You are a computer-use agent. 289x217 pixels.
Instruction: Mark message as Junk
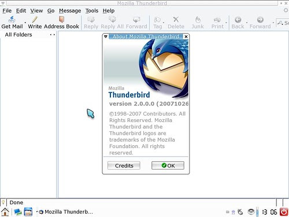198,23
